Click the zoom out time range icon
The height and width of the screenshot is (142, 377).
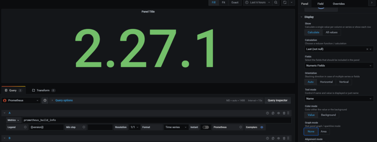pos(276,3)
